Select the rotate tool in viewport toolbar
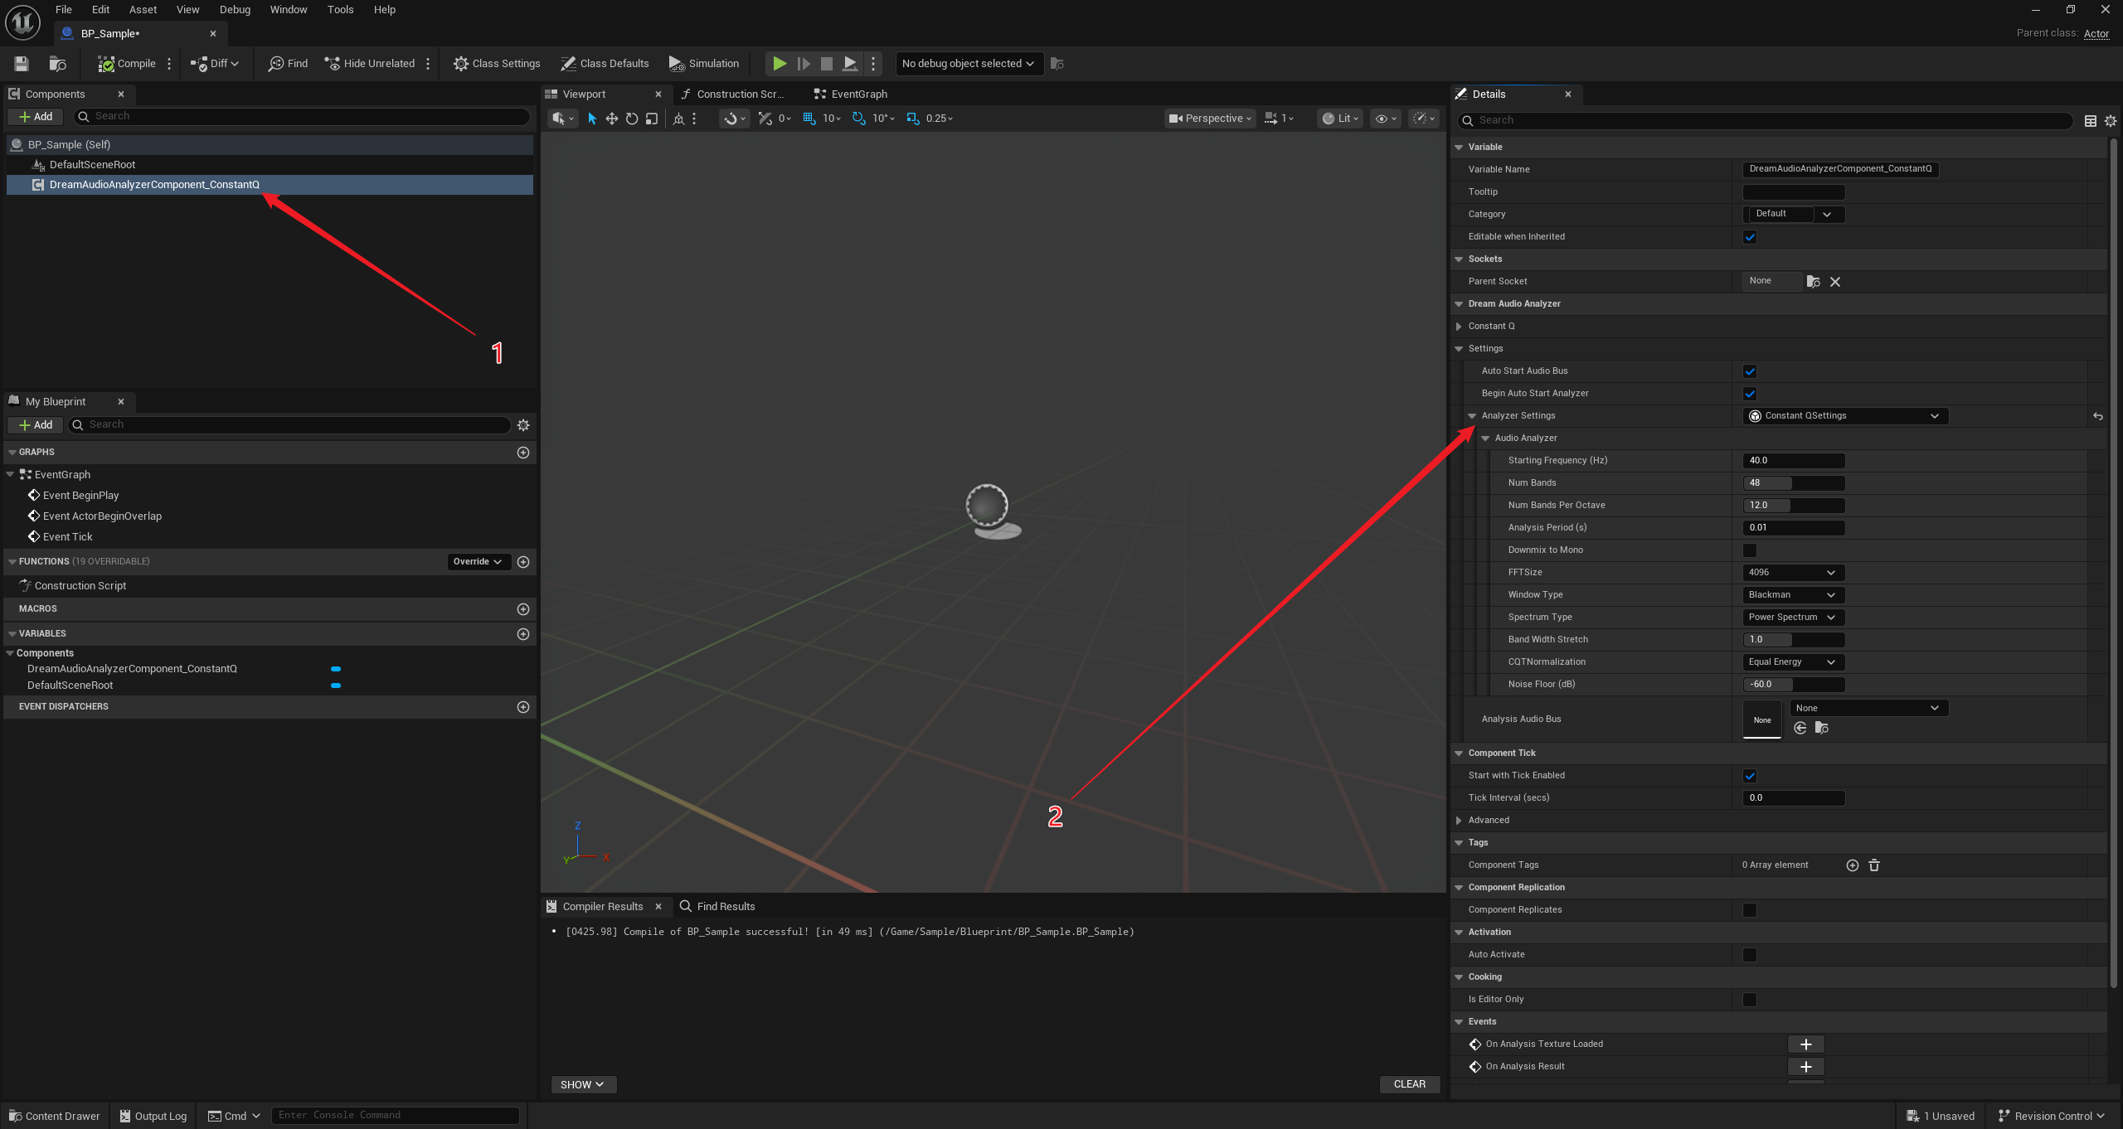 [632, 119]
